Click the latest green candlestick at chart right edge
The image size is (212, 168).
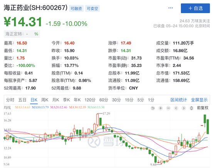point(208,127)
